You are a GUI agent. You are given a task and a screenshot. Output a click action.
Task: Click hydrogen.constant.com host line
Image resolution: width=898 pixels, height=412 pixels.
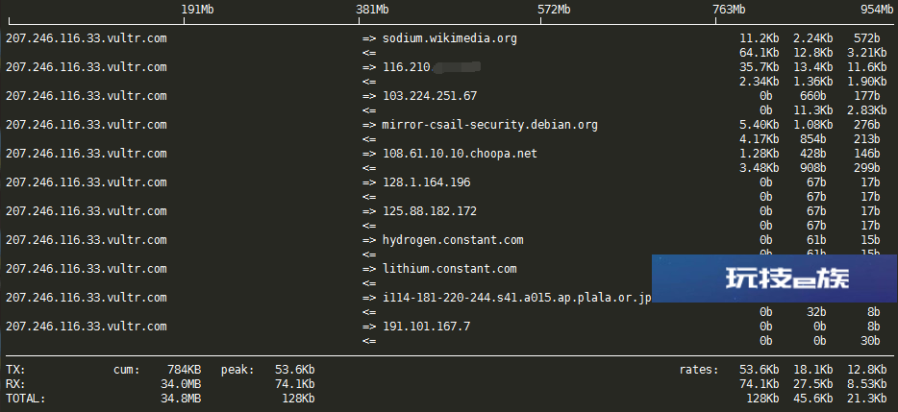pos(453,240)
